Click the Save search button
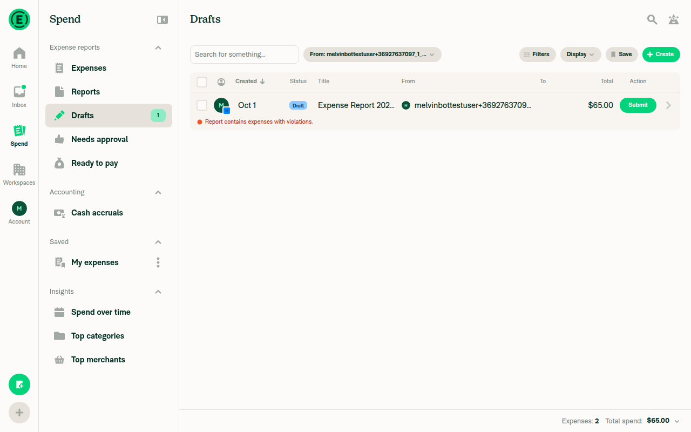This screenshot has width=691, height=432. tap(622, 55)
